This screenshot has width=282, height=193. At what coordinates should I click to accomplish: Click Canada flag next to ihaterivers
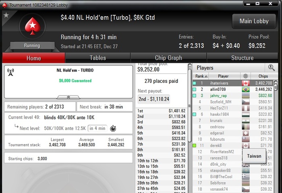pyautogui.click(x=245, y=83)
